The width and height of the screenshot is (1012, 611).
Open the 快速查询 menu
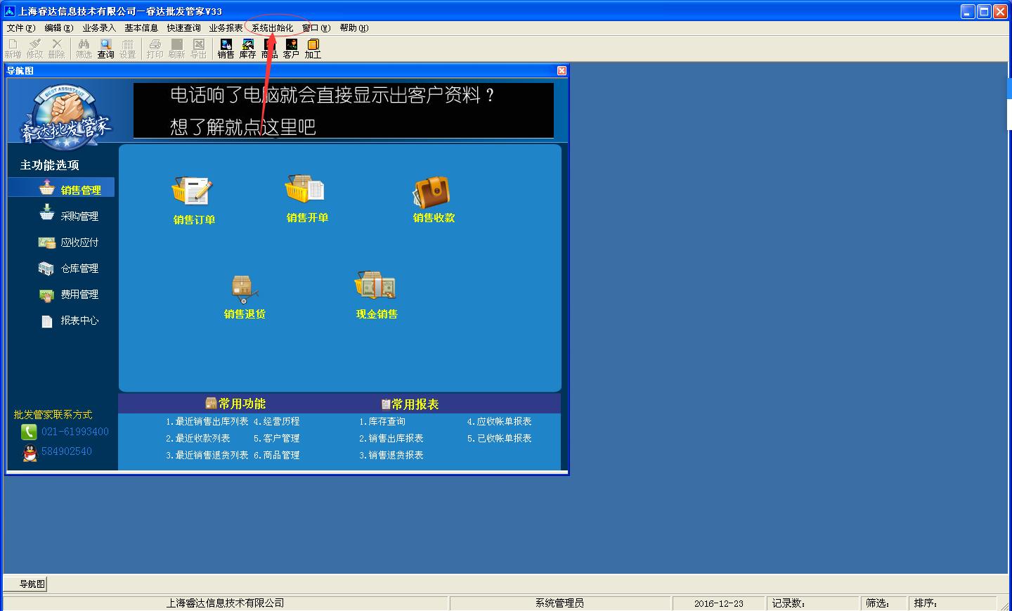[x=183, y=28]
